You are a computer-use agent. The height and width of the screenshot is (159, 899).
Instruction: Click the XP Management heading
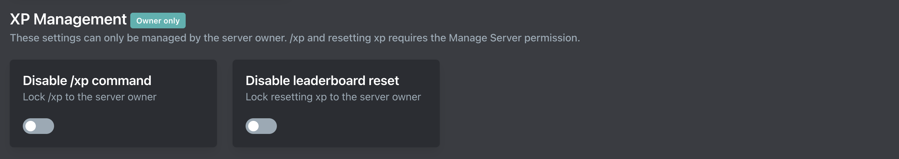coord(68,19)
